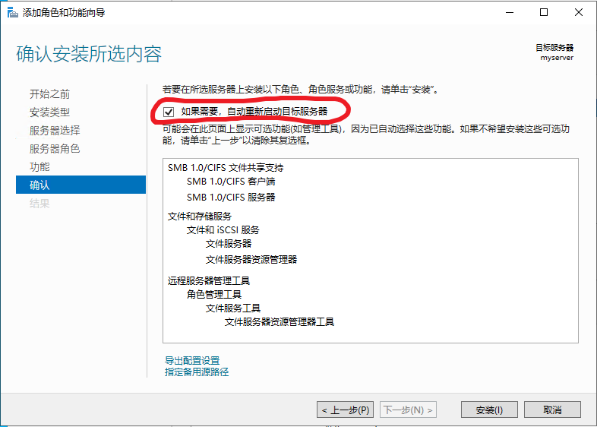The height and width of the screenshot is (427, 597).
Task: Click the 文件和存储服务 list entry
Action: point(200,217)
